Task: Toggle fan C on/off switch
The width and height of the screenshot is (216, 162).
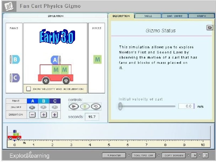Action: (55, 107)
